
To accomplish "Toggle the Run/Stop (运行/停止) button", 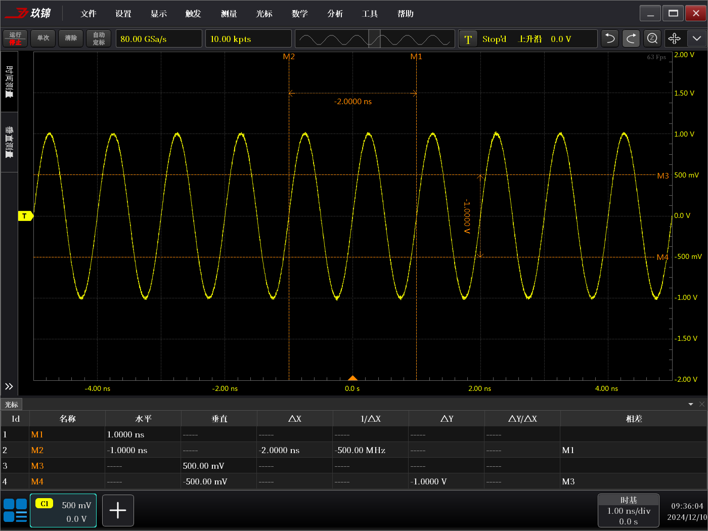I will coord(15,38).
